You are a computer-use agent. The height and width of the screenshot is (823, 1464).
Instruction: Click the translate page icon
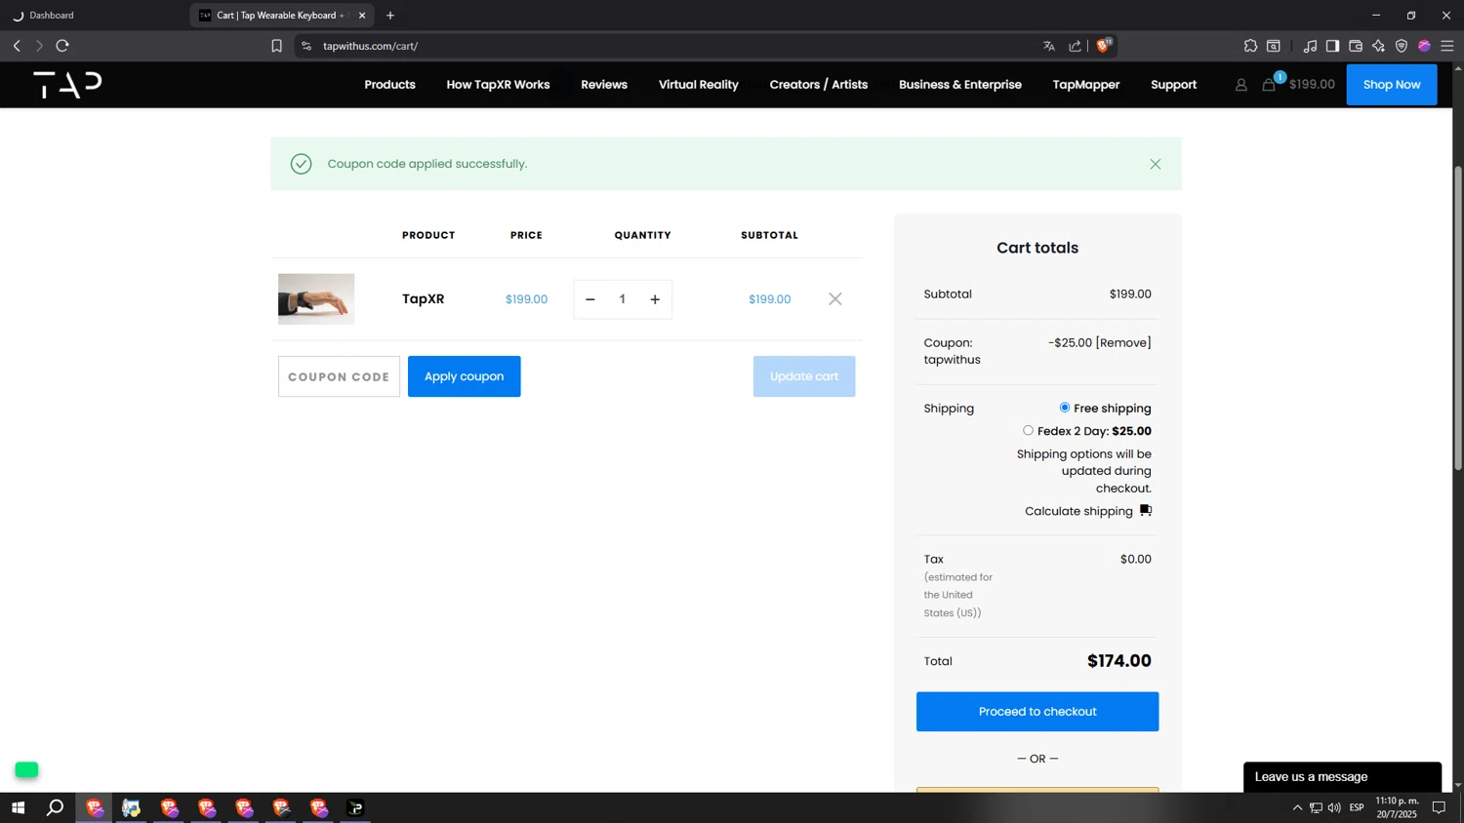tap(1049, 46)
